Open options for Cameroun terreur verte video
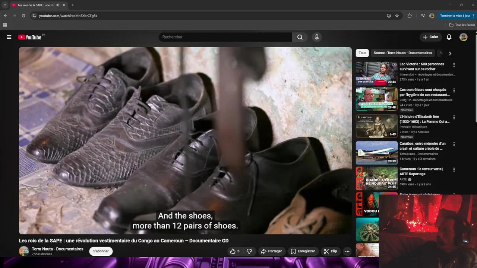Screen dimensions: 477x268 coord(454,170)
